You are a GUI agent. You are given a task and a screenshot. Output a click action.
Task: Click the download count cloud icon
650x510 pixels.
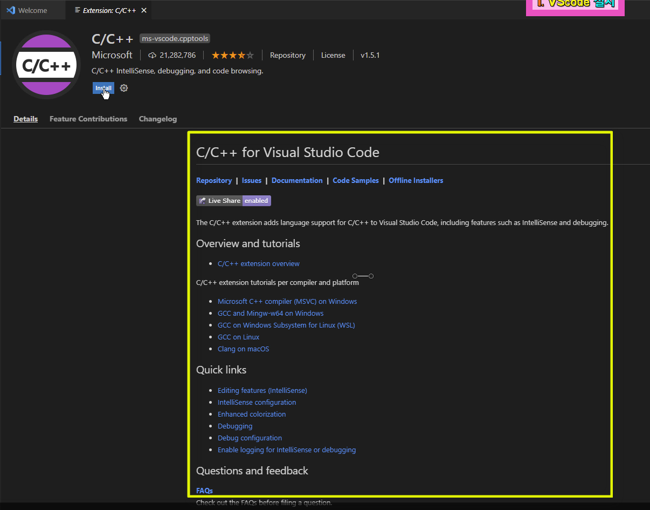pos(152,55)
